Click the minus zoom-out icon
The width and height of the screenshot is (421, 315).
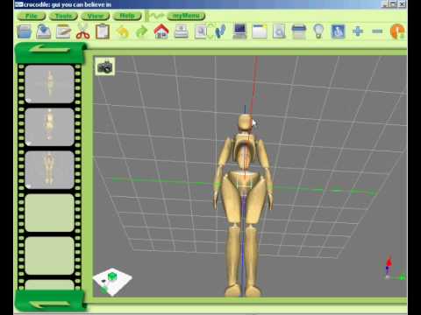(x=377, y=31)
